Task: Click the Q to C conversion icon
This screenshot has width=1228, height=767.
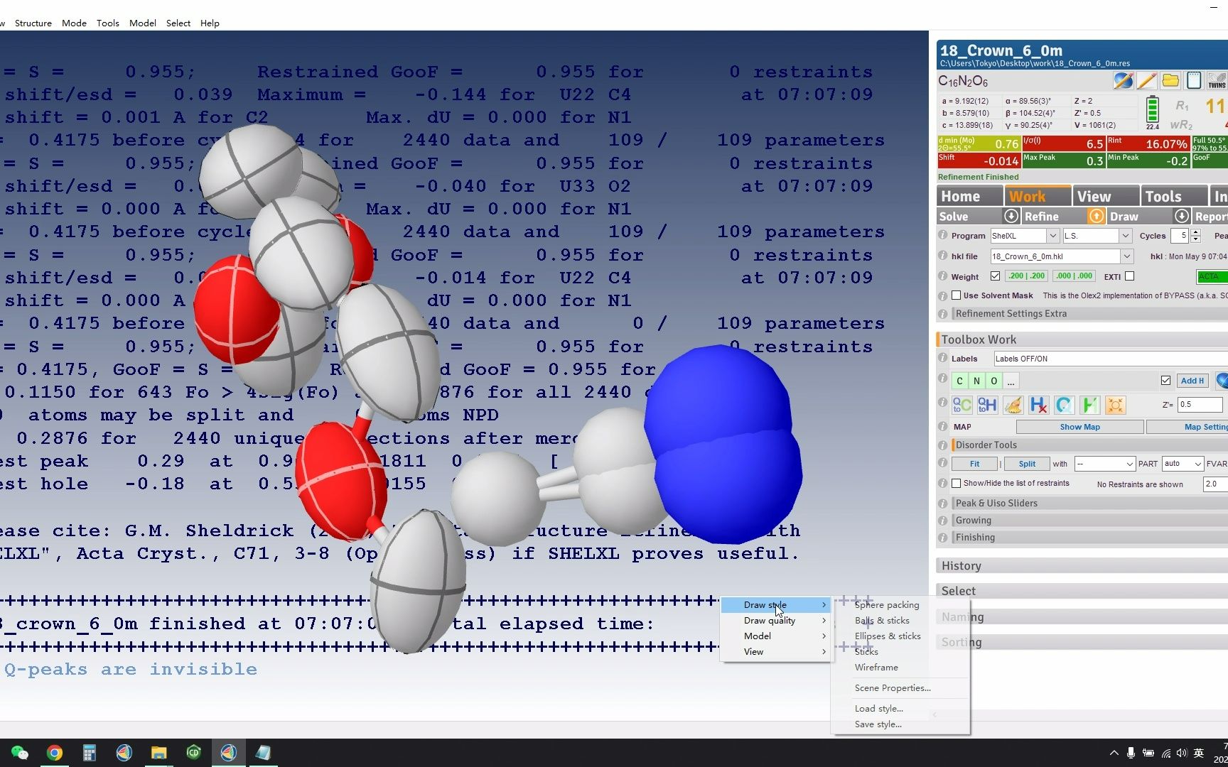Action: (962, 405)
